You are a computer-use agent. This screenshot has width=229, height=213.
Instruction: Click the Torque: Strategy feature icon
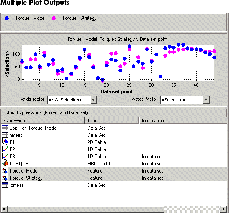(x=5, y=178)
